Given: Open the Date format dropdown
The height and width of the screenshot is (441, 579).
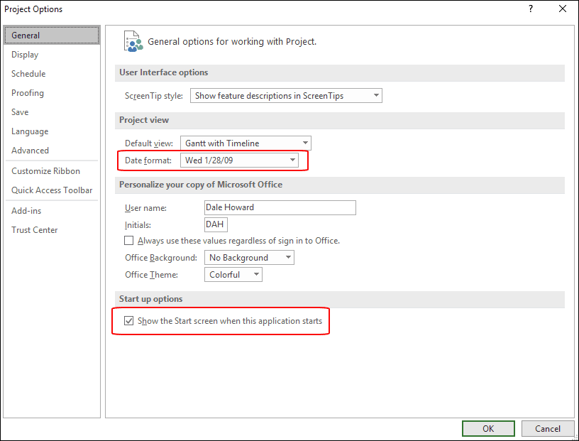Looking at the screenshot, I should click(239, 160).
